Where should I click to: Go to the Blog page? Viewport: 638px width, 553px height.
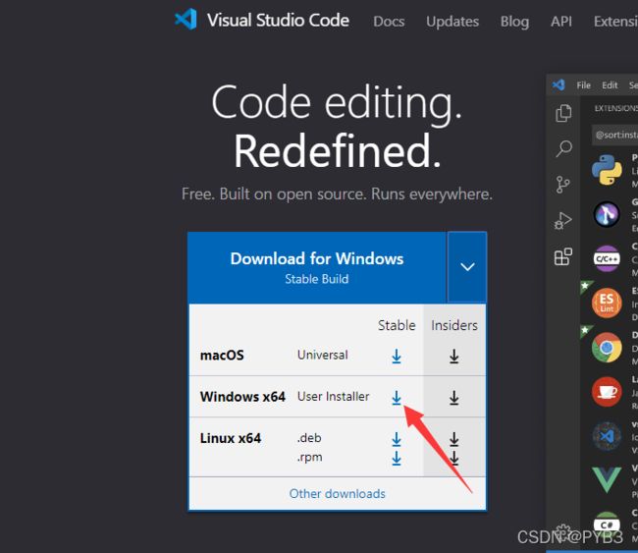click(514, 22)
